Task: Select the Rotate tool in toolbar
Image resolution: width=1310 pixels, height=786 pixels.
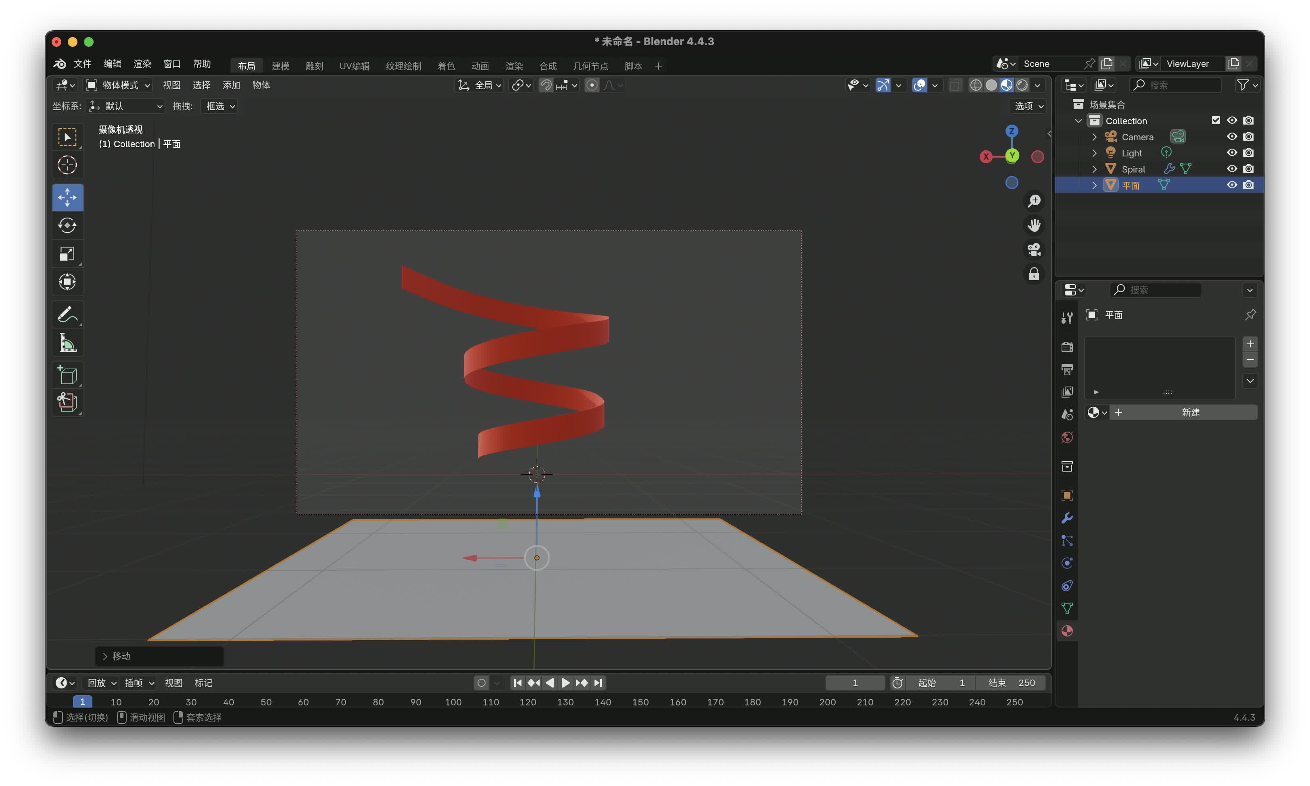Action: click(x=67, y=226)
